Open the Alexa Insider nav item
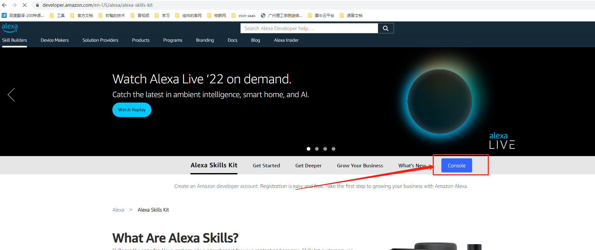 (x=286, y=40)
